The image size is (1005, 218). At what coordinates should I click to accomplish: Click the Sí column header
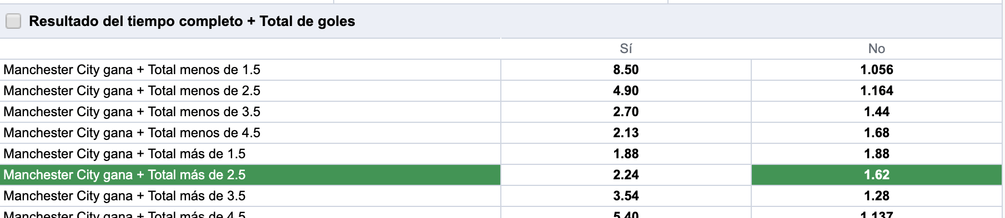626,49
